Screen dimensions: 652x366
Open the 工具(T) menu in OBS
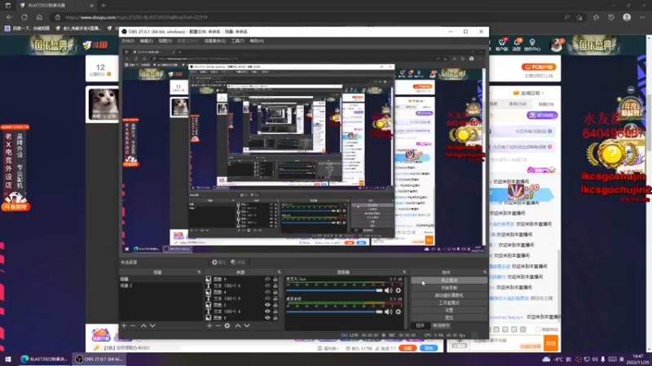click(238, 41)
